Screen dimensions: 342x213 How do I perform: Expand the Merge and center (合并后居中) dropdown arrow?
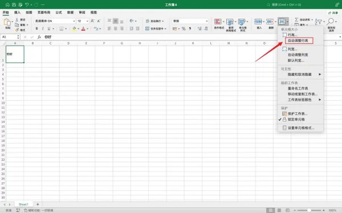tap(165, 29)
